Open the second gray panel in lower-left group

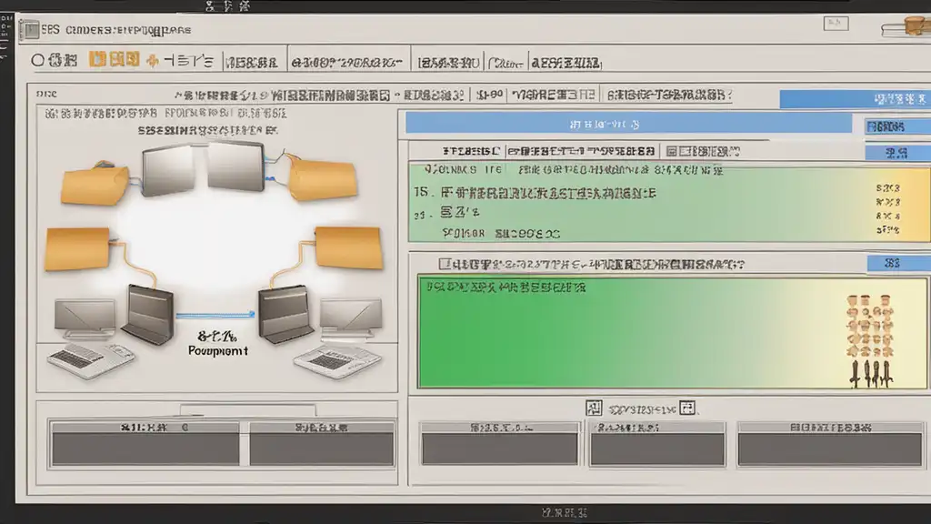pyautogui.click(x=321, y=443)
